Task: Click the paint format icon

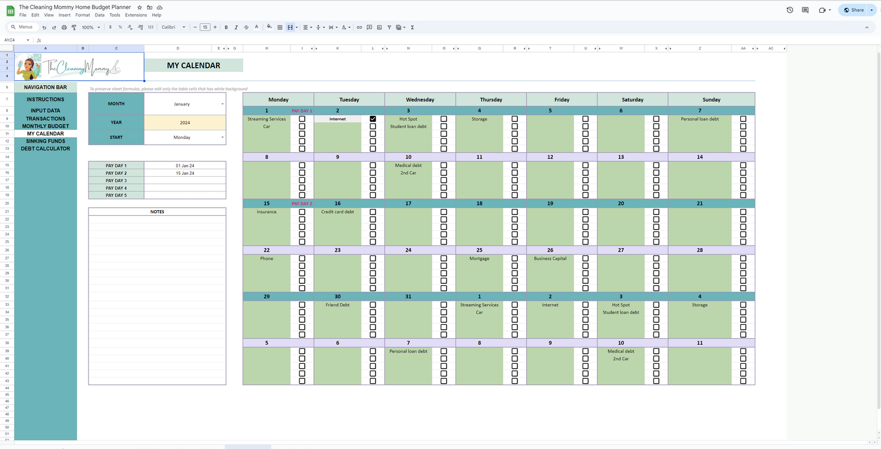Action: pyautogui.click(x=74, y=27)
